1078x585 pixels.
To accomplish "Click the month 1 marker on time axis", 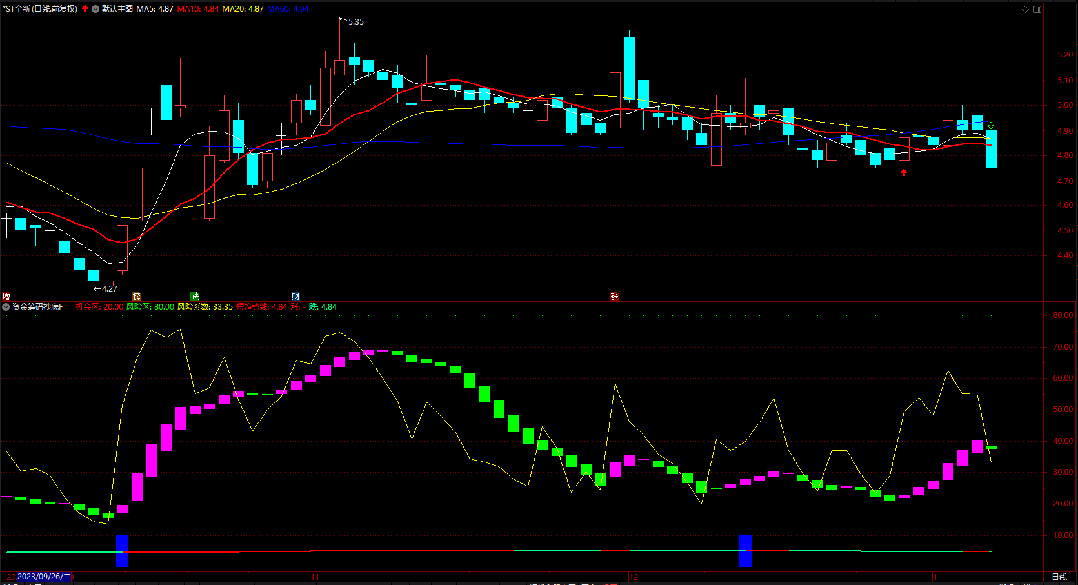I will tap(935, 577).
